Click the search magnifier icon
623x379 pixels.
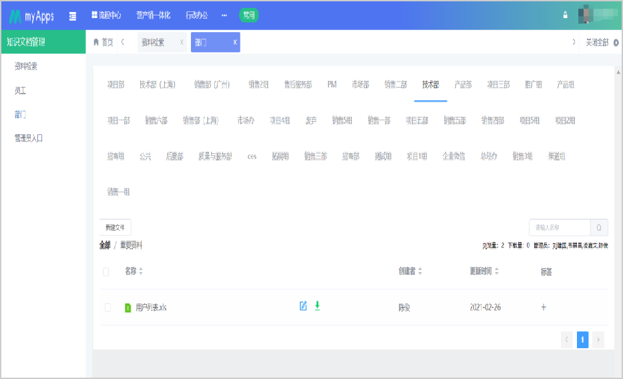point(599,227)
